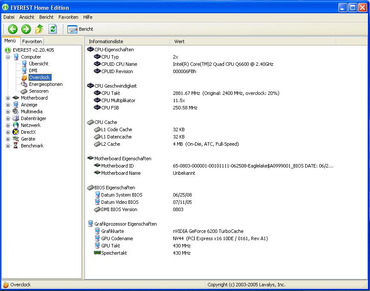Screen dimensions: 370x291
Task: Switch to the Menü tab
Action: [10, 41]
